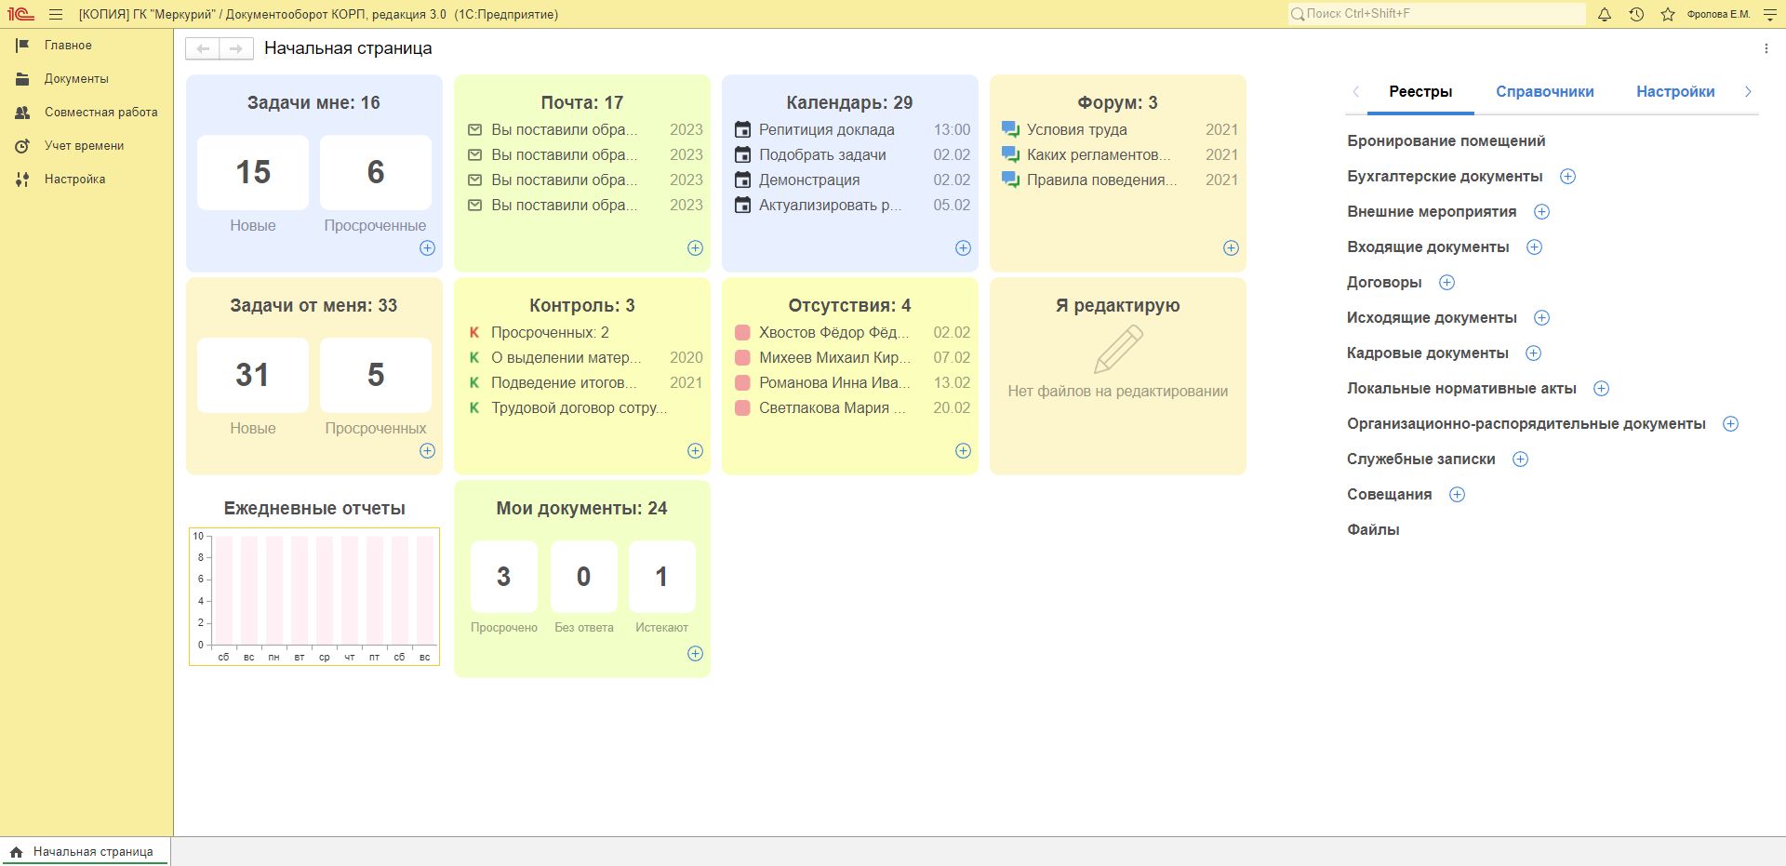Open the service menu icon beside Фролова Е.М.
Viewport: 1786px width, 866px height.
[1770, 15]
